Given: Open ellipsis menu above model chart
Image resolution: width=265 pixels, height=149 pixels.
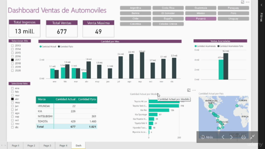Looking at the screenshot, I should 194,90.
